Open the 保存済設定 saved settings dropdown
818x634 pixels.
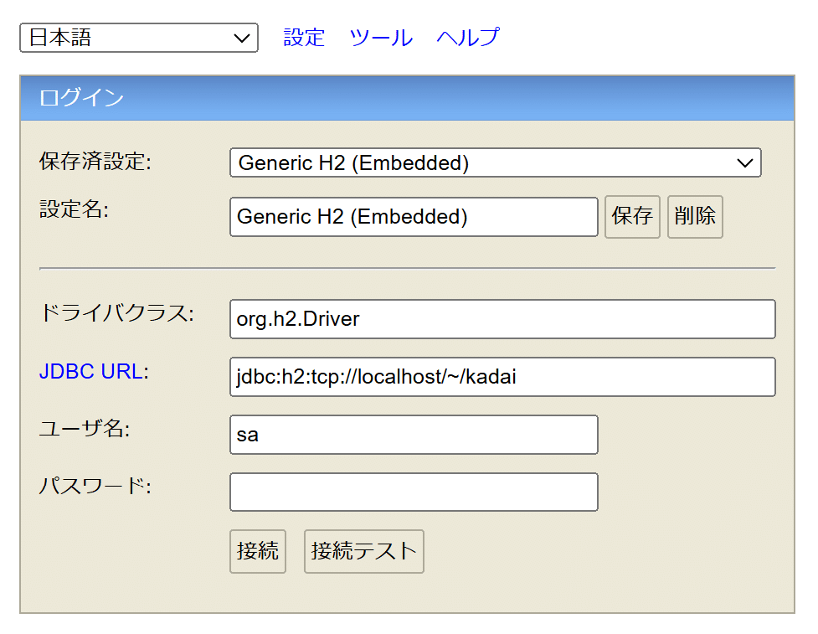tap(494, 162)
